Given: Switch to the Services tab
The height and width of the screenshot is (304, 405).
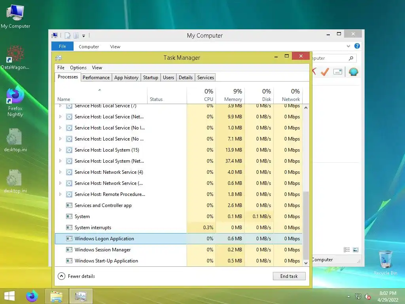Looking at the screenshot, I should coord(206,78).
